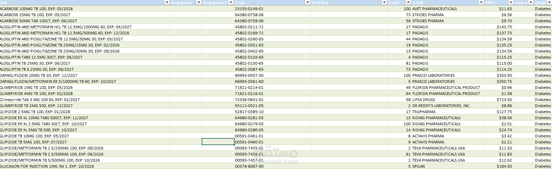Select ALOGLIPTIN AND PIOGLITAZONE 25MG/15MG title cell

coord(85,45)
